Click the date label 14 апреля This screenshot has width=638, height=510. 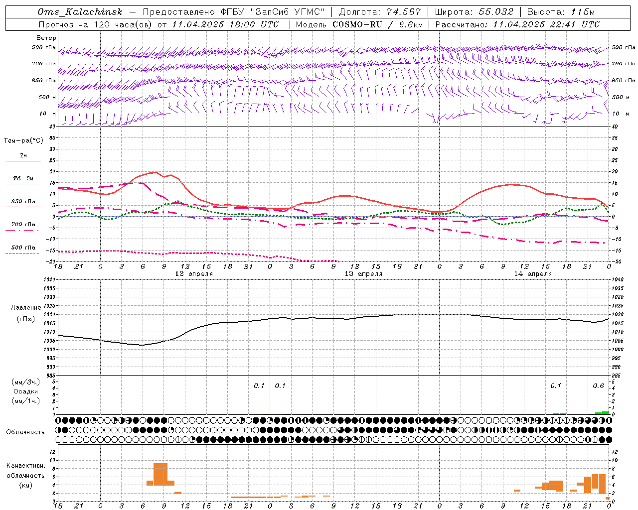pyautogui.click(x=533, y=274)
